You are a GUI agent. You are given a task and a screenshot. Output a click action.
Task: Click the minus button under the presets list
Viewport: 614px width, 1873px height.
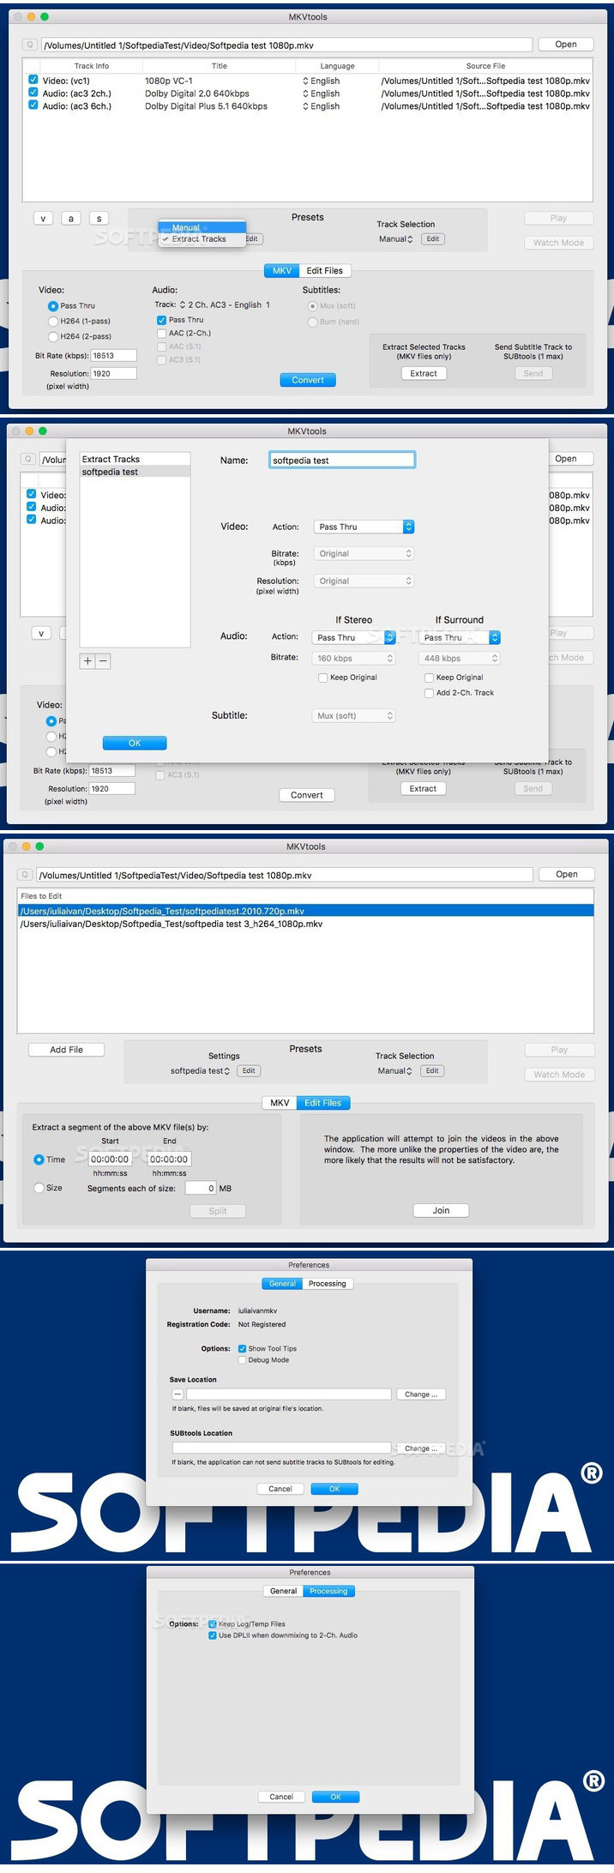coord(103,661)
